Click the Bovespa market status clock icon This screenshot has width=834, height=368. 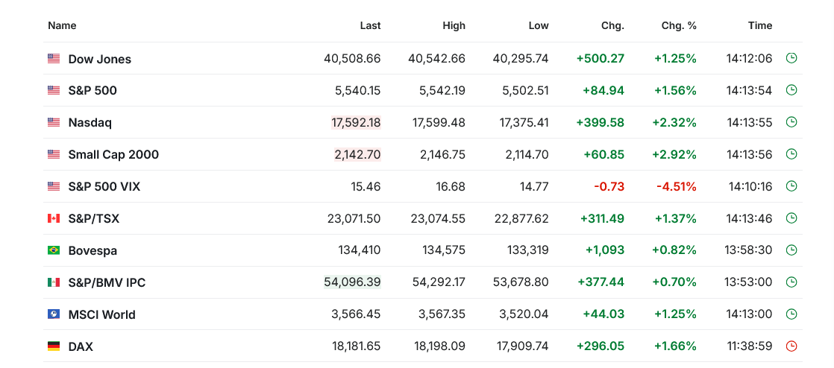(x=791, y=250)
